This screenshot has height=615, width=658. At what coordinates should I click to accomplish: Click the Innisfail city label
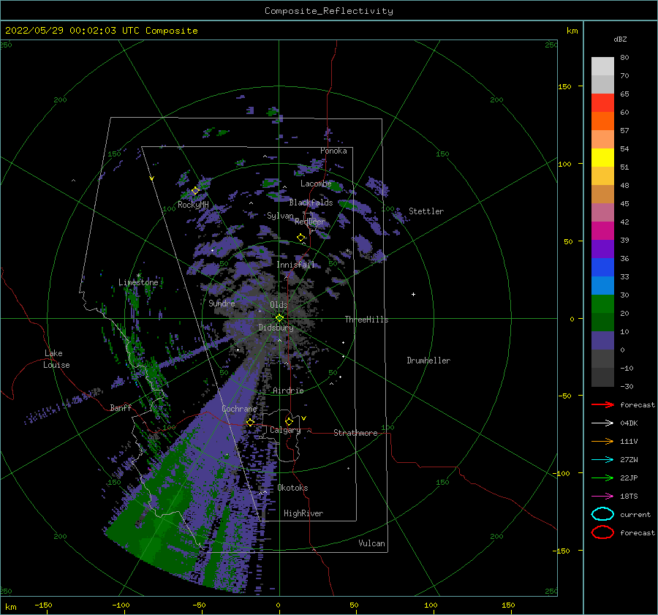coord(295,265)
